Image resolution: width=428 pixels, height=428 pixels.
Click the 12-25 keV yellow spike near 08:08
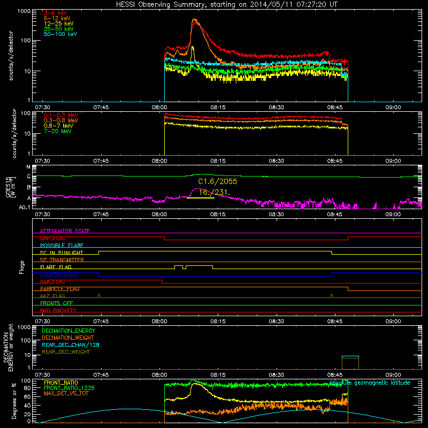(x=193, y=48)
